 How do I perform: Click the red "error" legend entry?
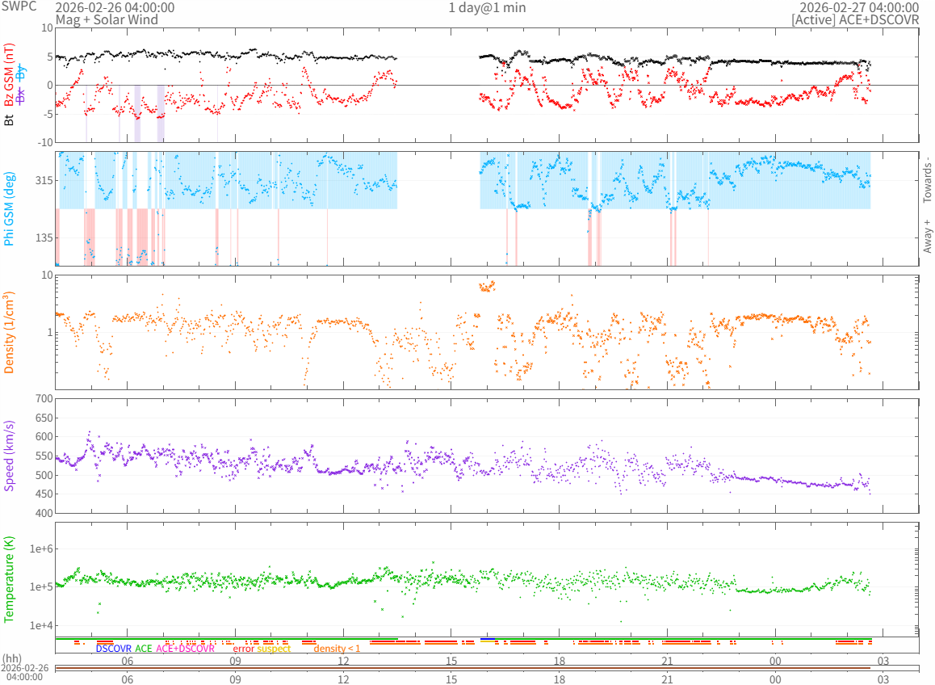click(243, 649)
